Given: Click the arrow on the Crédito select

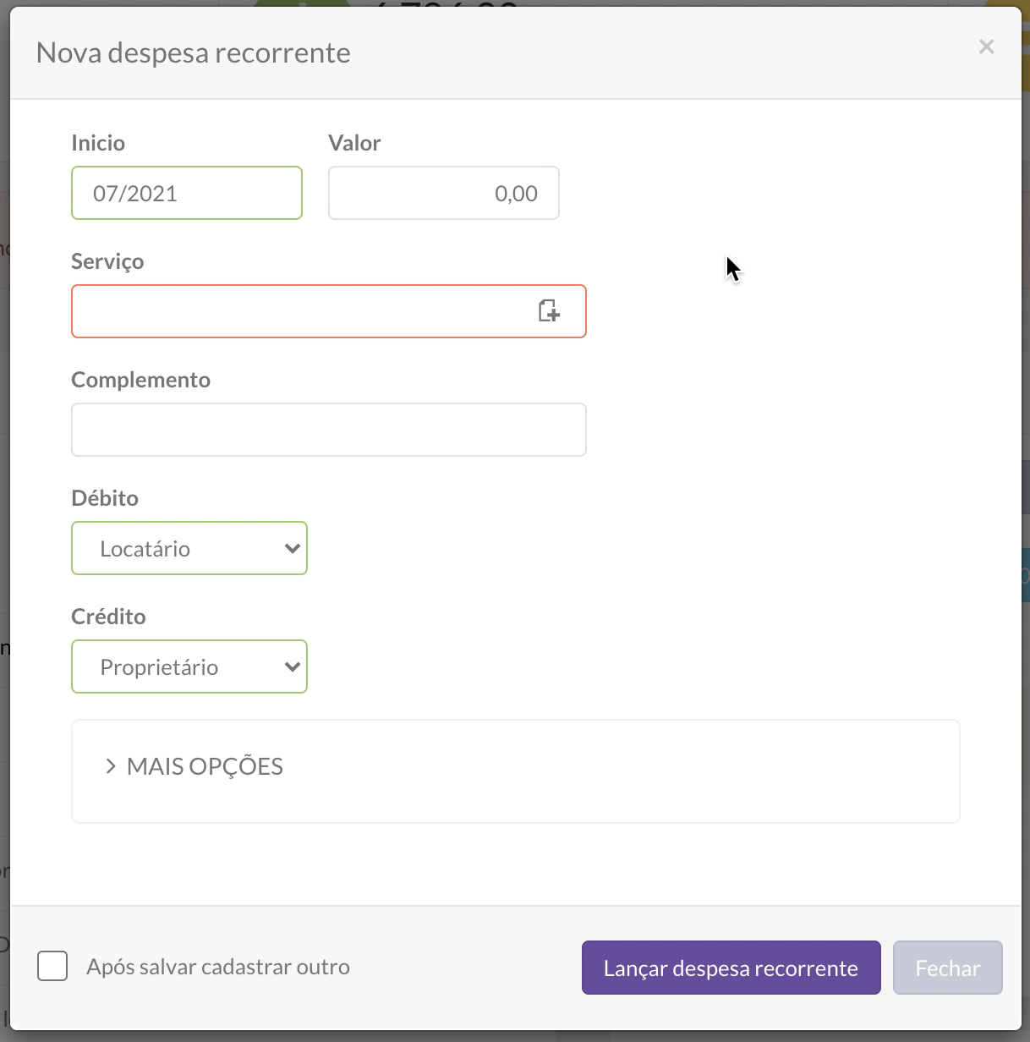Looking at the screenshot, I should click(293, 666).
